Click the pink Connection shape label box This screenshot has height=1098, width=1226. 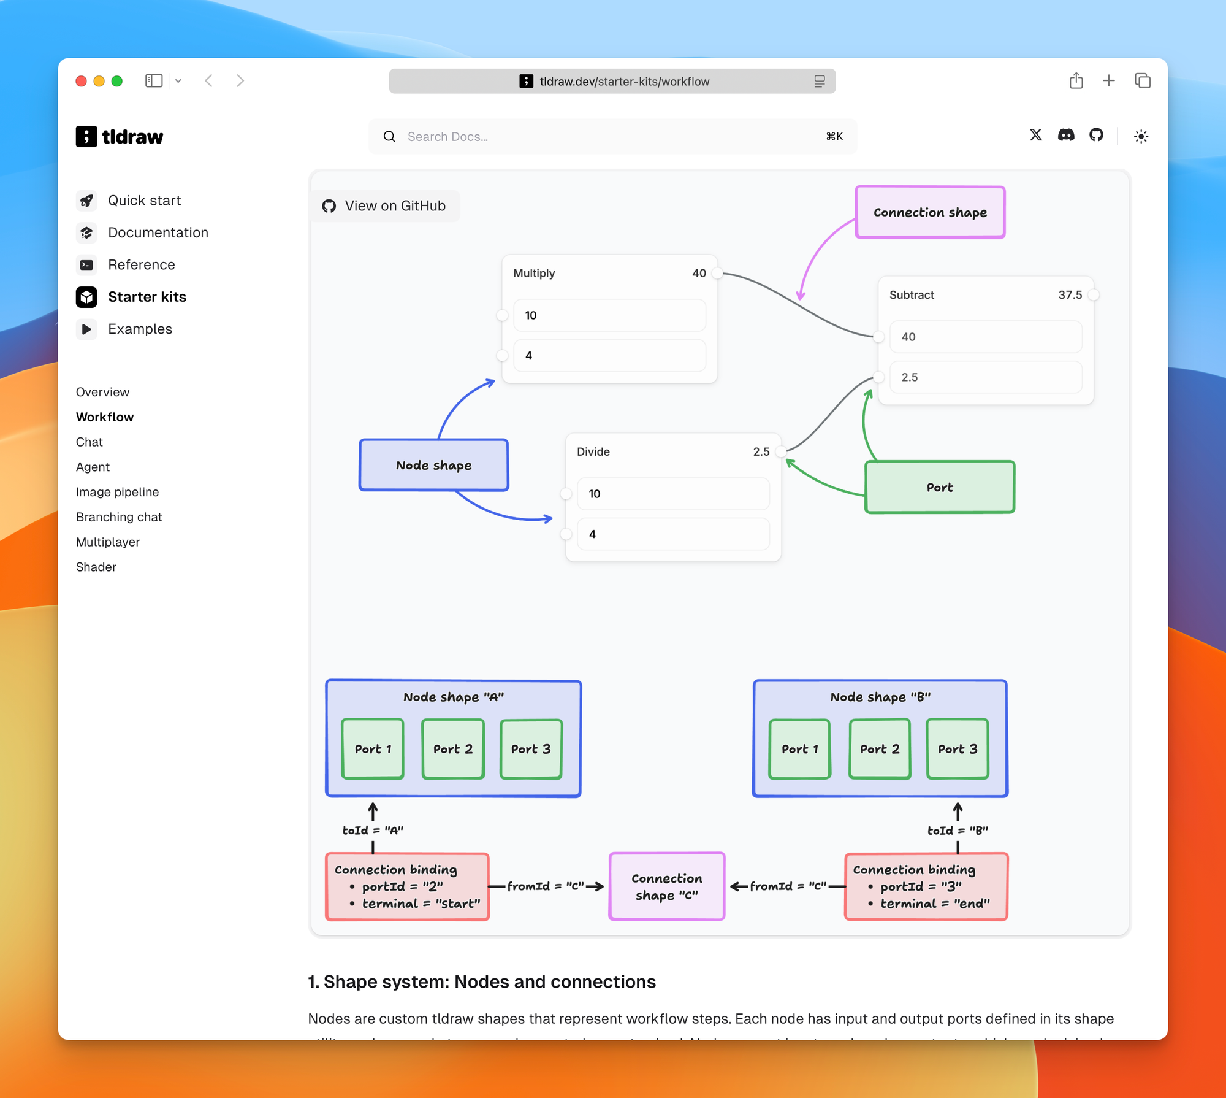pyautogui.click(x=931, y=212)
